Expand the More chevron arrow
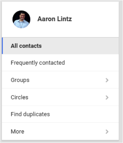 click(107, 132)
